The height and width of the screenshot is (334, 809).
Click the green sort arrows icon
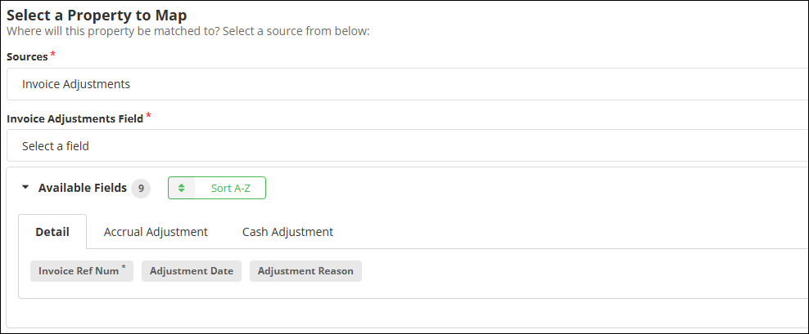pos(182,188)
